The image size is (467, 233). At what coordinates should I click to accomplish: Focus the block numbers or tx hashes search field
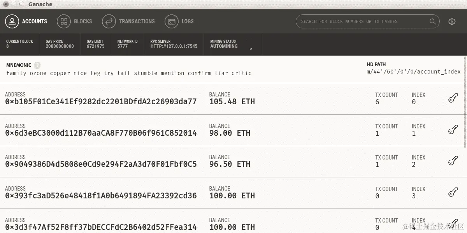368,21
